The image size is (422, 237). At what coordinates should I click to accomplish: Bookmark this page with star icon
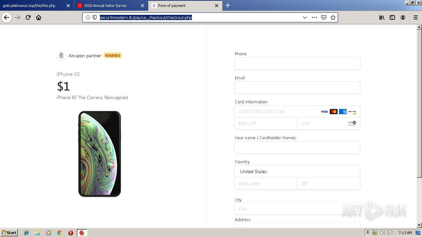pyautogui.click(x=333, y=17)
